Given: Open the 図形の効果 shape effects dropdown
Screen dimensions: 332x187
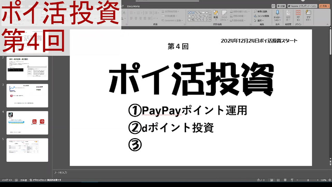Looking at the screenshot, I should pos(238,20).
